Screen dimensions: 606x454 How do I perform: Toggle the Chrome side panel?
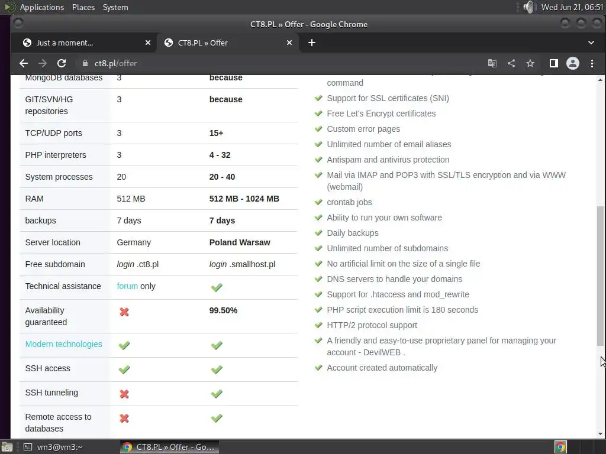coord(554,63)
